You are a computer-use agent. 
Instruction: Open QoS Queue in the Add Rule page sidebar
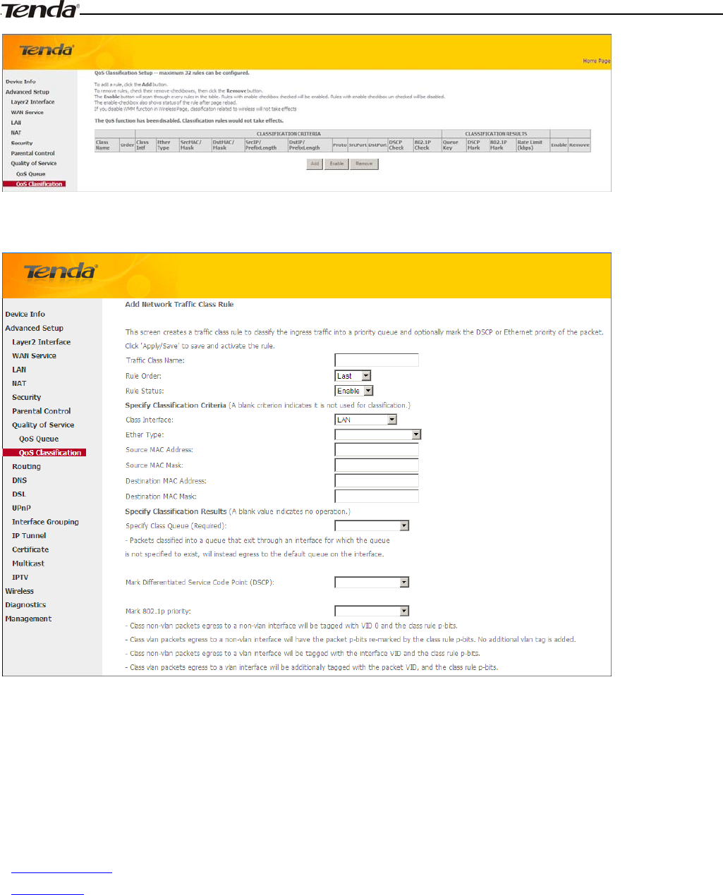(x=39, y=439)
